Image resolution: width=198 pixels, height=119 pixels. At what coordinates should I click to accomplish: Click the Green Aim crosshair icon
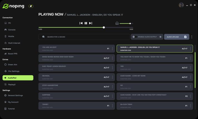coord(5,65)
